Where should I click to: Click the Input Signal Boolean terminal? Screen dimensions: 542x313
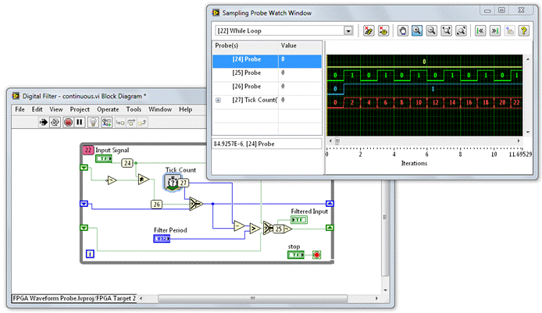tap(104, 158)
